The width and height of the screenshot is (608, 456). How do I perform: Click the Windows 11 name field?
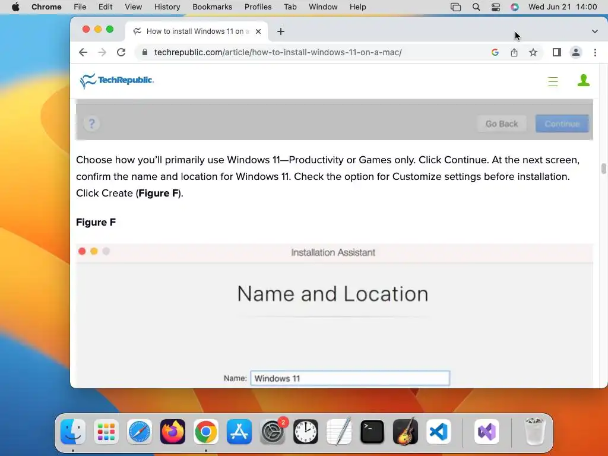[x=350, y=378]
